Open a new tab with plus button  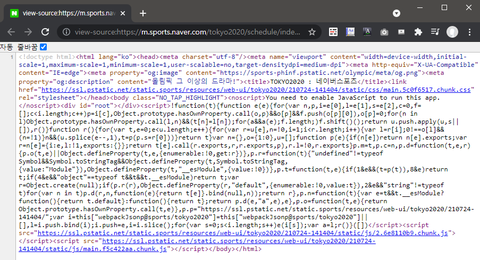tap(143, 13)
